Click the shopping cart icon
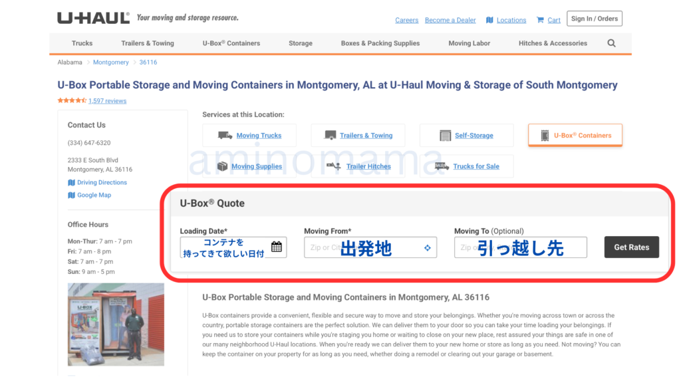Screen dimensions: 681x383 (540, 20)
